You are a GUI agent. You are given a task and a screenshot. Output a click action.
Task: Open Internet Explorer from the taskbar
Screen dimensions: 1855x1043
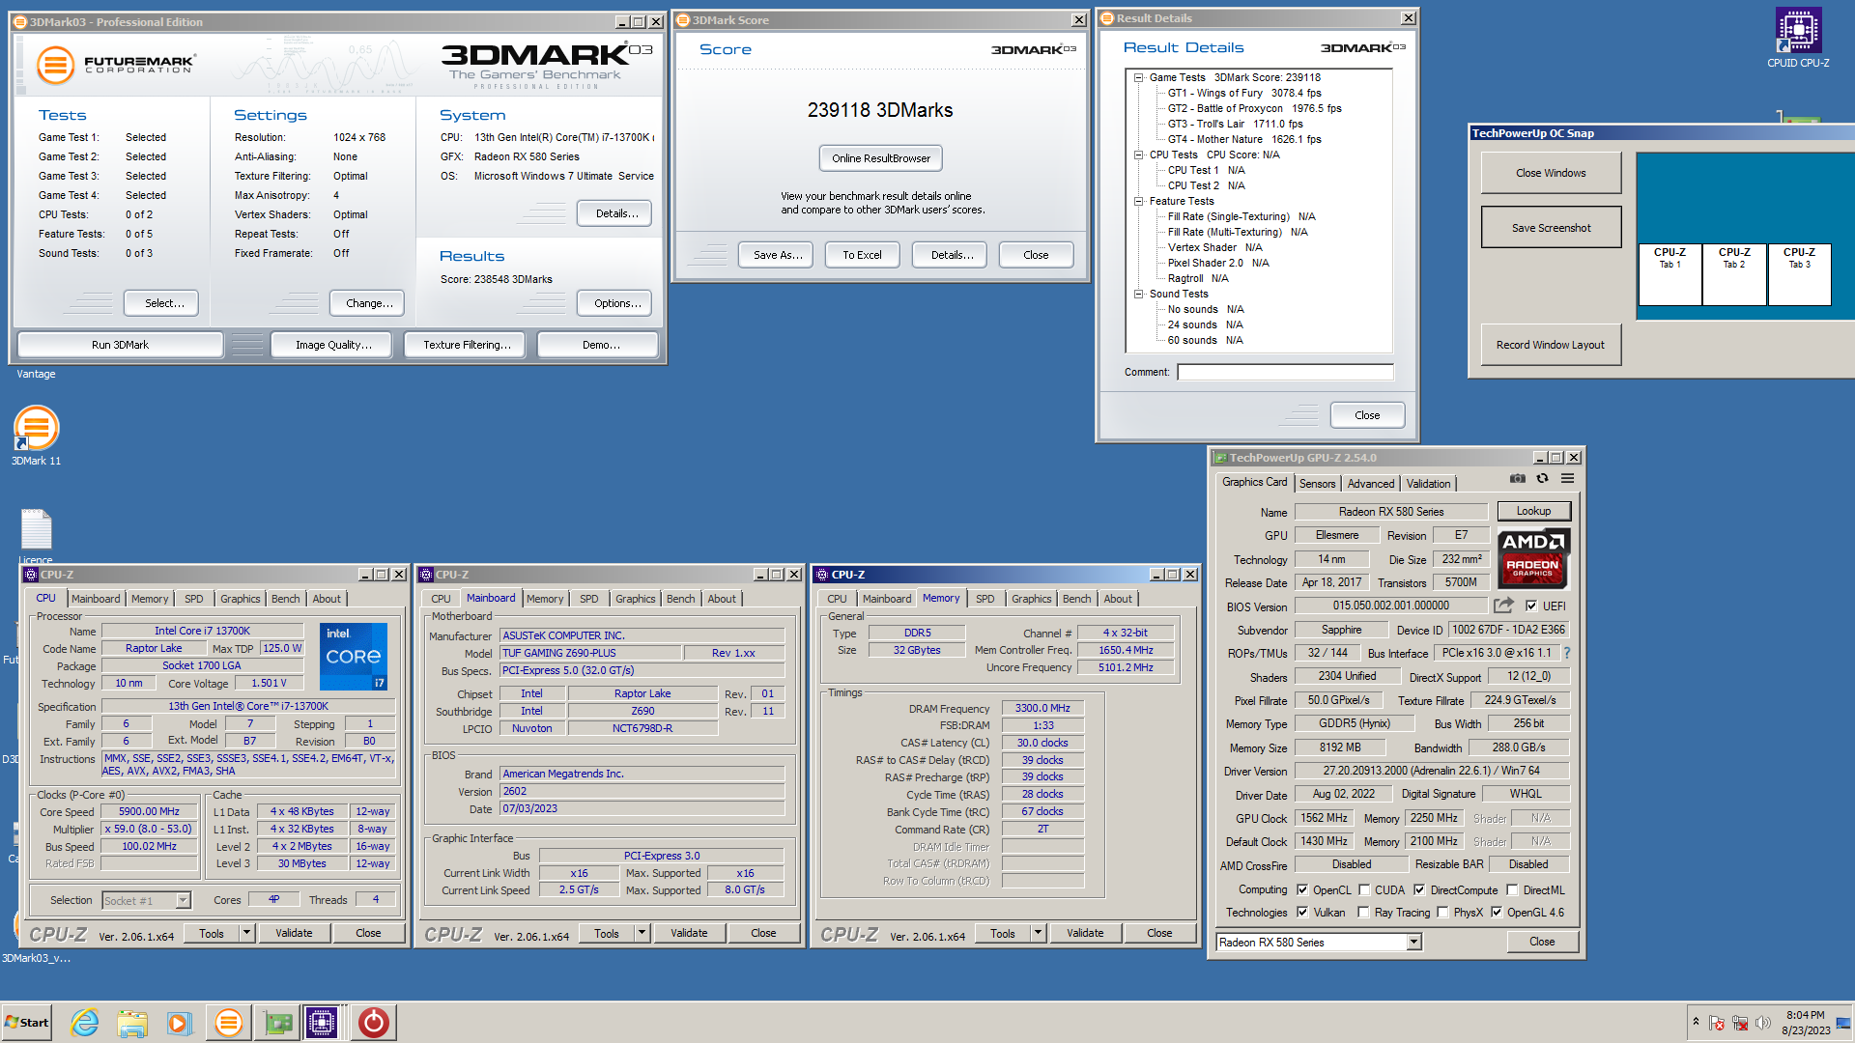tap(85, 1023)
